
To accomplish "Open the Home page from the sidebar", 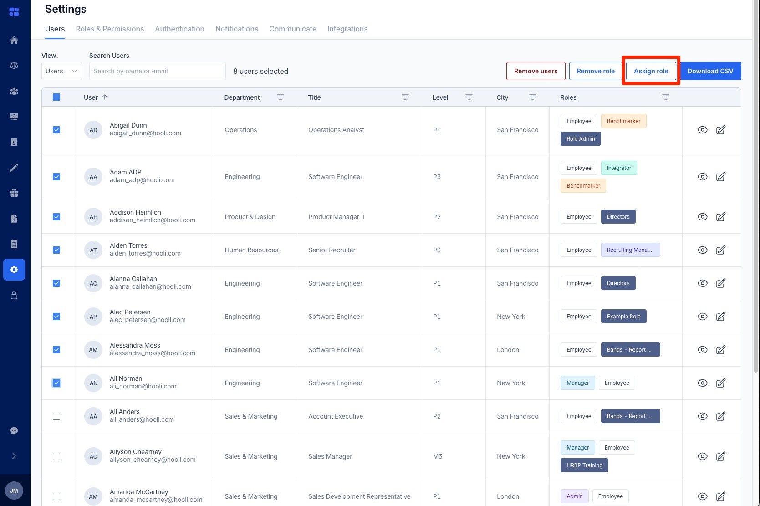I will [14, 40].
